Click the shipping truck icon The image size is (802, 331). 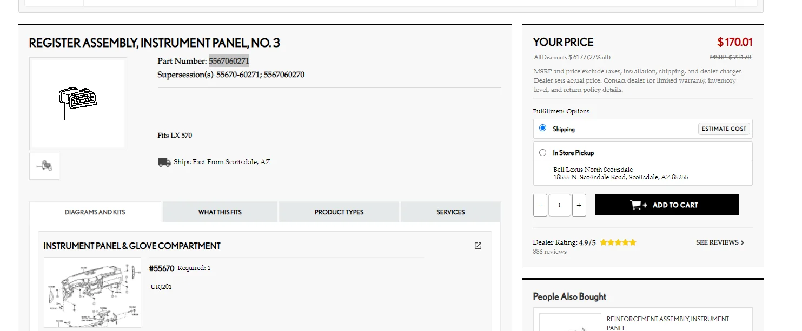click(164, 162)
